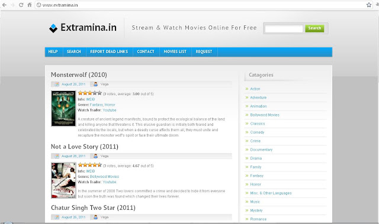The image size is (379, 224).
Task: Click the browser forward arrow
Action: tap(12, 5)
